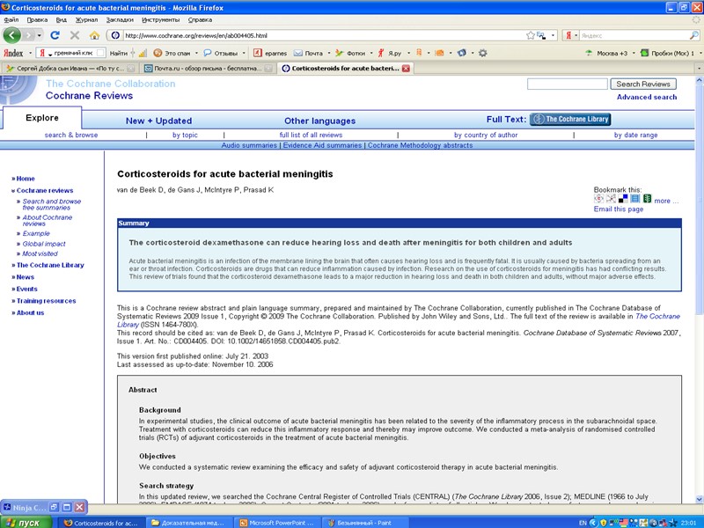Stop loading with the X icon

[75, 35]
